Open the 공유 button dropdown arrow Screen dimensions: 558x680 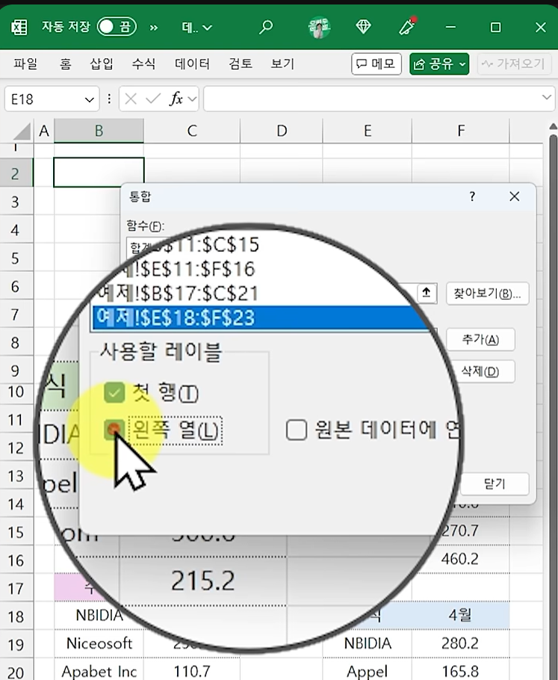462,64
